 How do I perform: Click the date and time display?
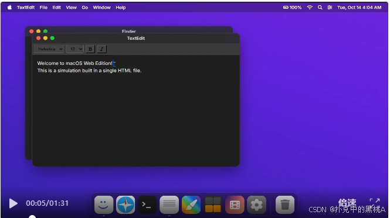pyautogui.click(x=359, y=8)
